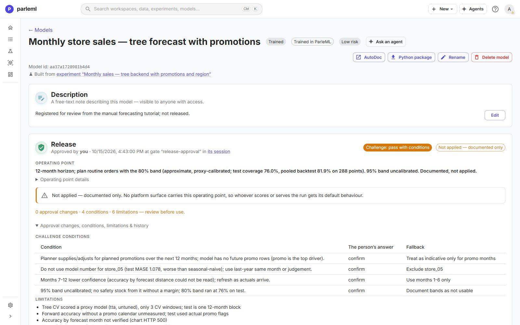The image size is (520, 325).
Task: Expand the sidebar with the chevron arrow
Action: [10, 316]
